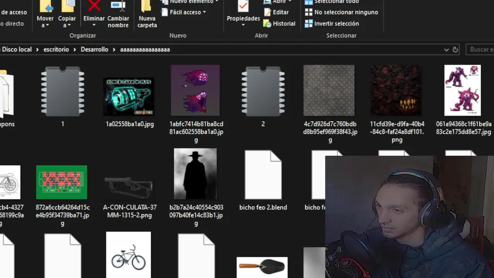
Task: Open the dropdown arrow under Eliminar
Action: coord(94,25)
